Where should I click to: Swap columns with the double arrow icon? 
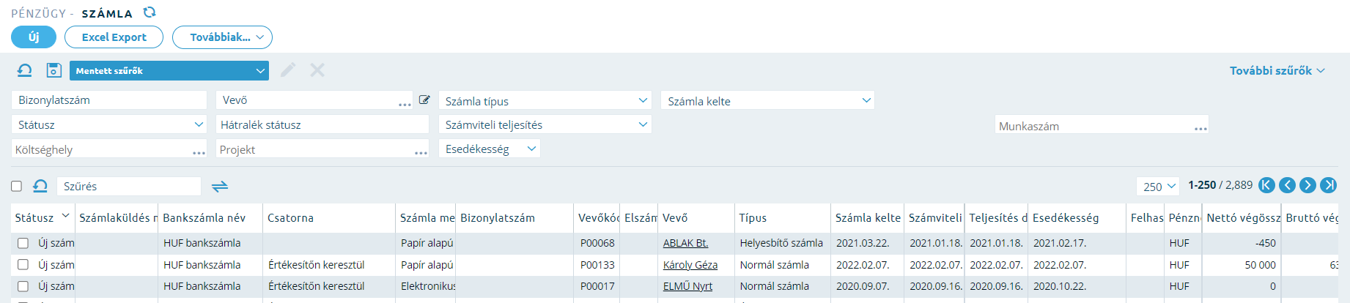[220, 187]
